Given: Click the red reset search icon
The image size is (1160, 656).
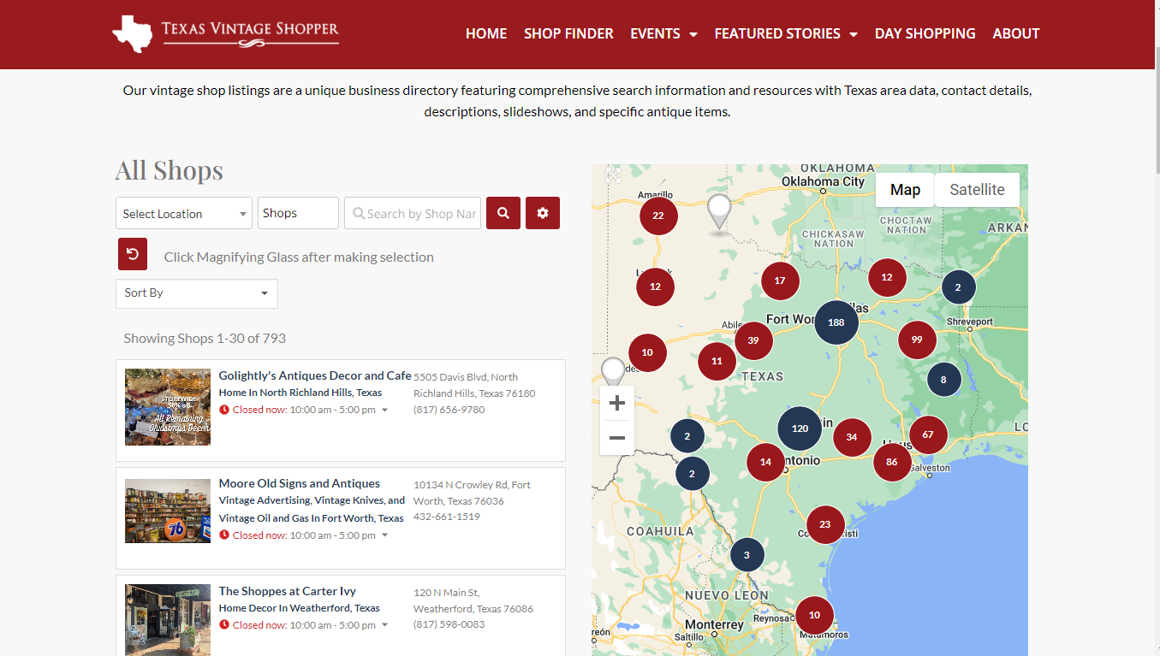Looking at the screenshot, I should [x=133, y=254].
